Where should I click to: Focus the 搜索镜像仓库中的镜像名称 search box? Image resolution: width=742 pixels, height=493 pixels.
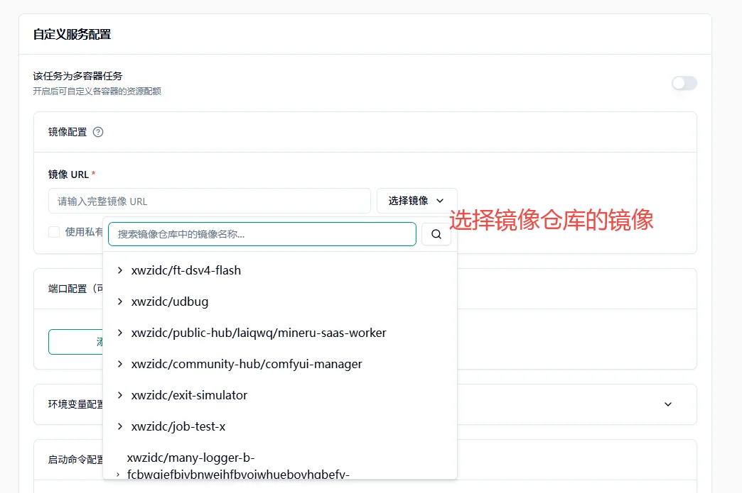262,234
